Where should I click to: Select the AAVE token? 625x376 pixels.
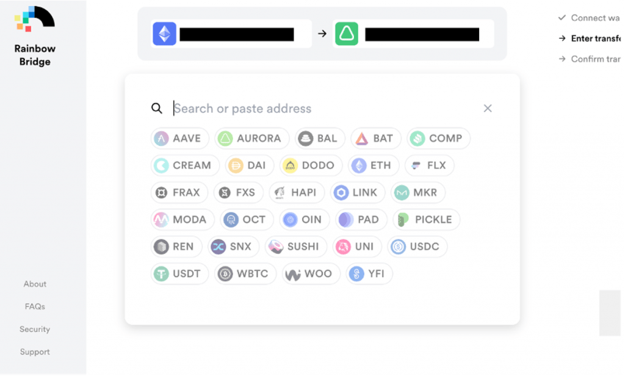pyautogui.click(x=180, y=139)
